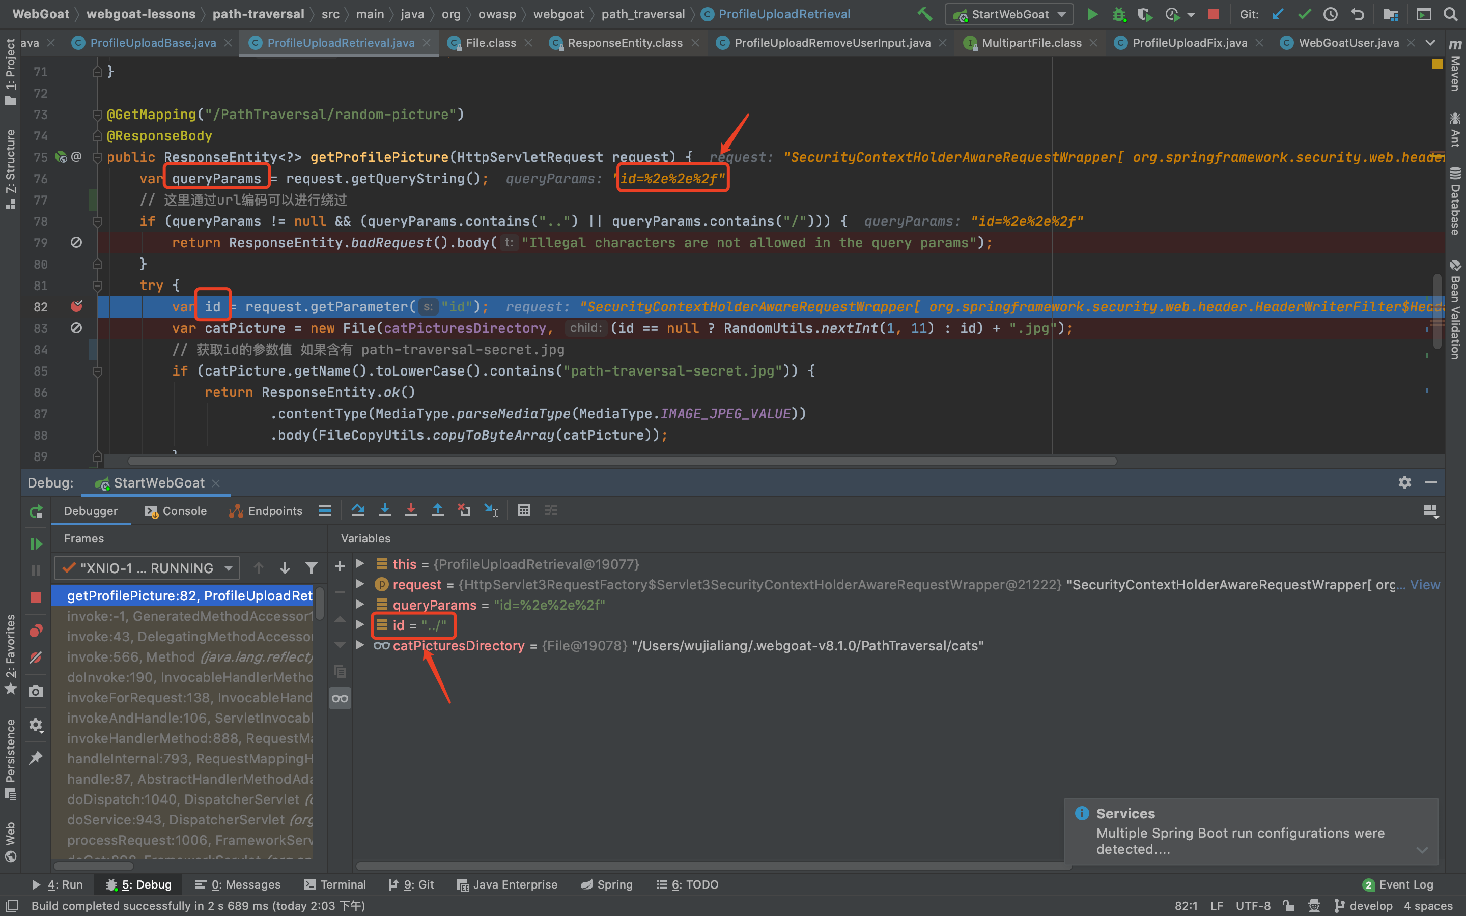Click the Step Into debugger icon

pyautogui.click(x=384, y=511)
